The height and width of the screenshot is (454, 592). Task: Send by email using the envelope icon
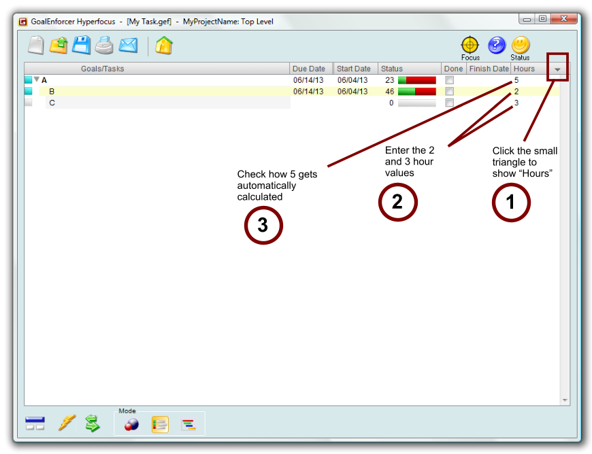[x=128, y=46]
